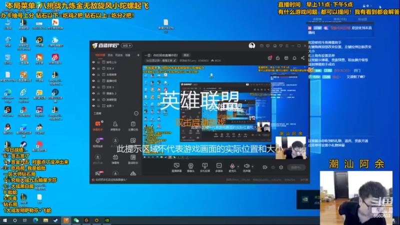Click the webcam overlay in the preview
Image resolution: width=400 pixels, height=225 pixels.
(x=291, y=147)
